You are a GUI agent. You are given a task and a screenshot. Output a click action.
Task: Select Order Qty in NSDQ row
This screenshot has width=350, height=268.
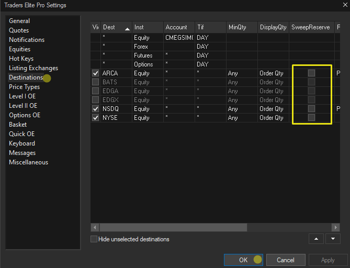[273, 109]
